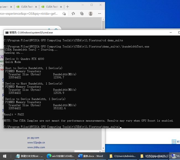
Task: Switch to the Deep Learning tab
Action: click(x=4, y=7)
